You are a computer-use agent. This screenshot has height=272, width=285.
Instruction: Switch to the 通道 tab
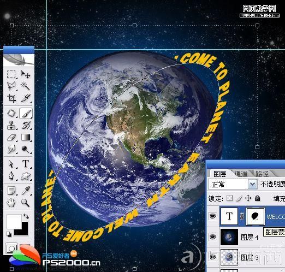(x=241, y=174)
